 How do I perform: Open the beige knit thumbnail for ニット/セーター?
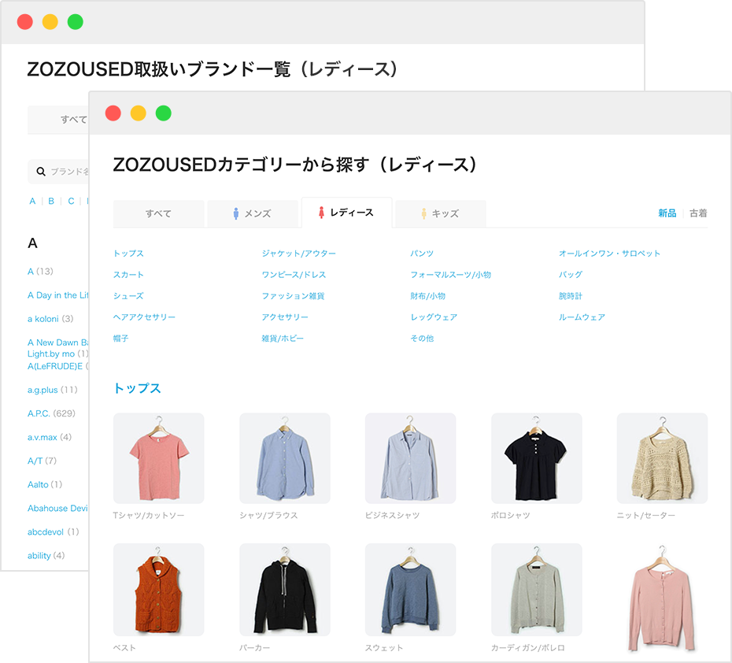point(662,458)
